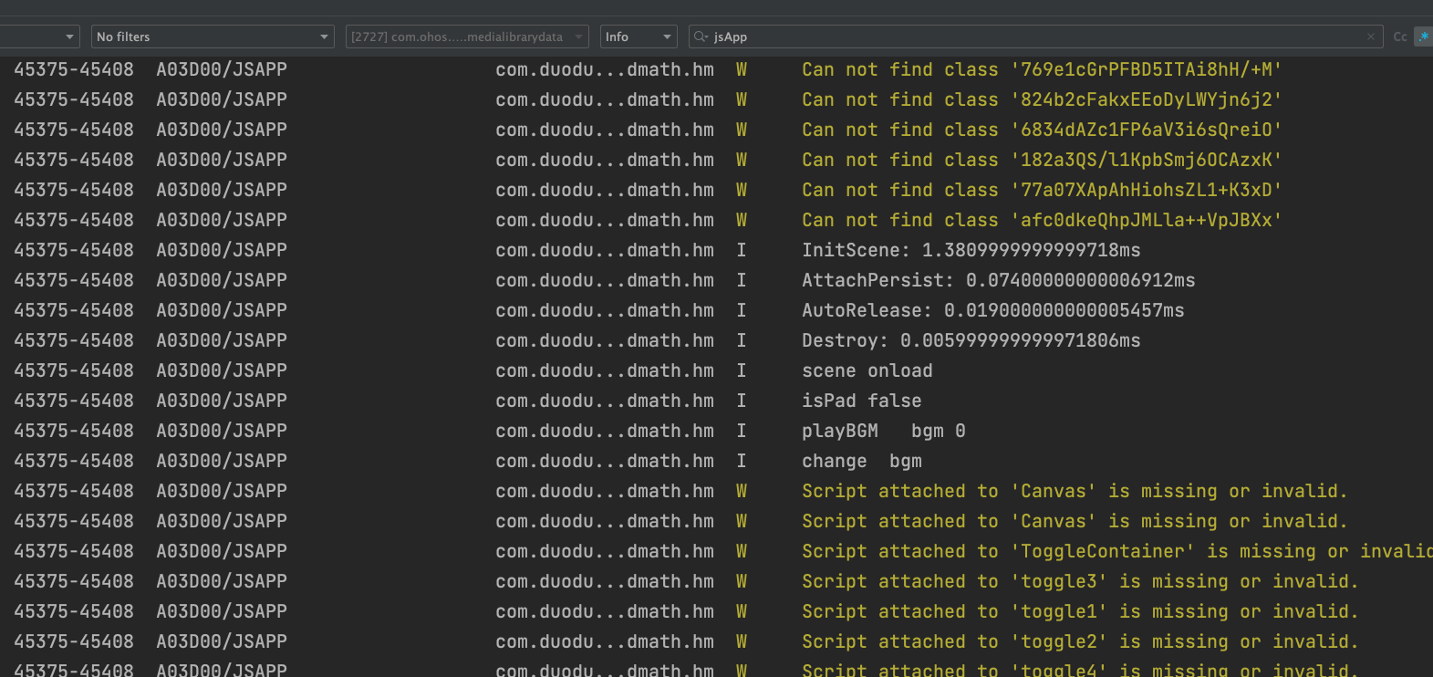The image size is (1433, 677).
Task: Toggle the Match Case (Cc) option
Action: tap(1399, 37)
